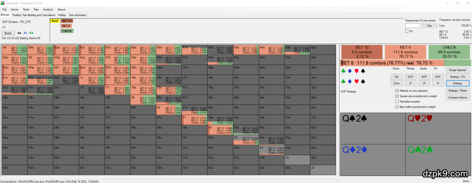This screenshot has width=472, height=183.
Task: Enable the Normalize squares checkbox
Action: (x=396, y=101)
